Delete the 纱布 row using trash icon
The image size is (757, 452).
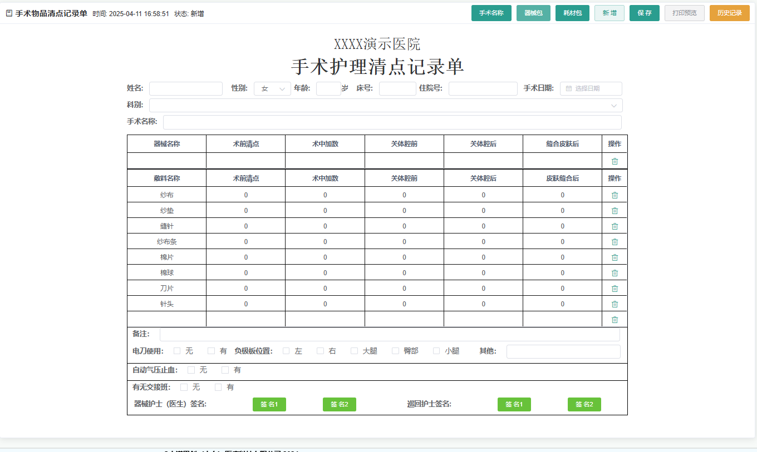(x=615, y=195)
